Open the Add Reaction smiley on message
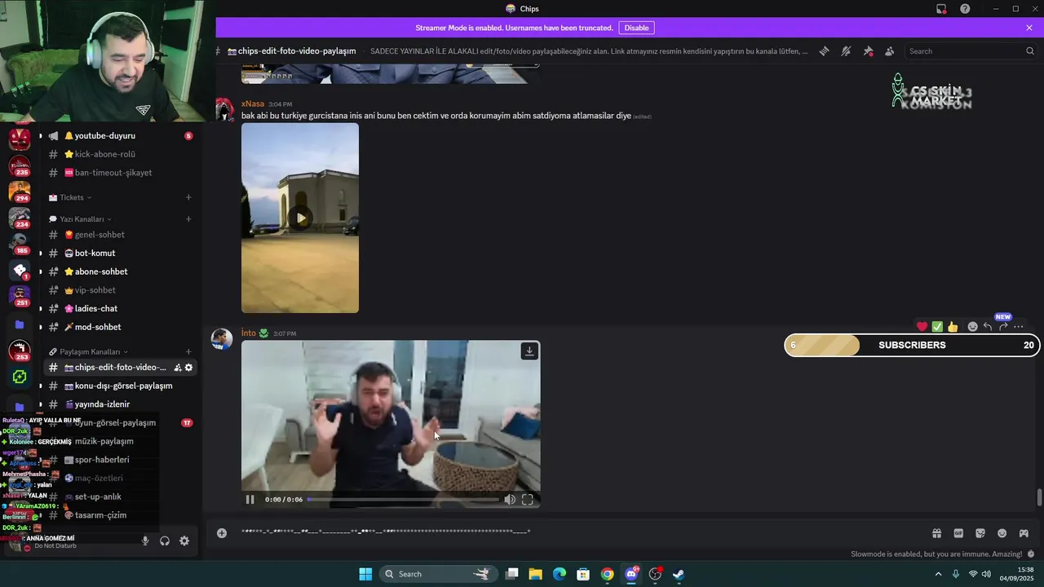Image resolution: width=1044 pixels, height=587 pixels. coord(972,327)
